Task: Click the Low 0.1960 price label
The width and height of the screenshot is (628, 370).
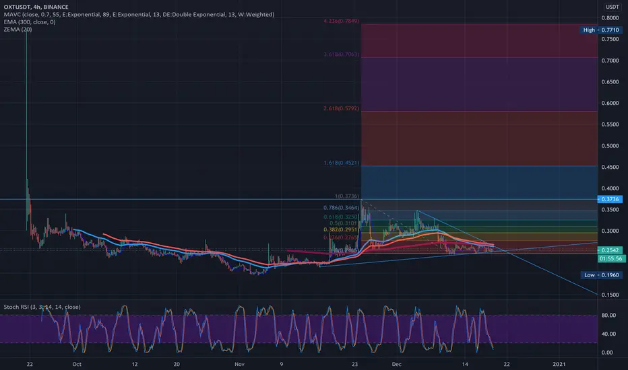Action: 602,275
